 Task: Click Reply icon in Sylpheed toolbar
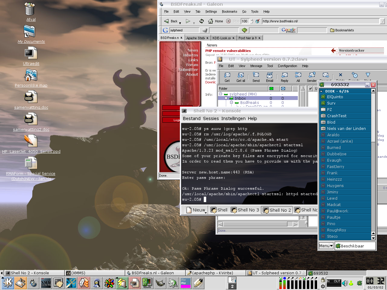click(285, 75)
